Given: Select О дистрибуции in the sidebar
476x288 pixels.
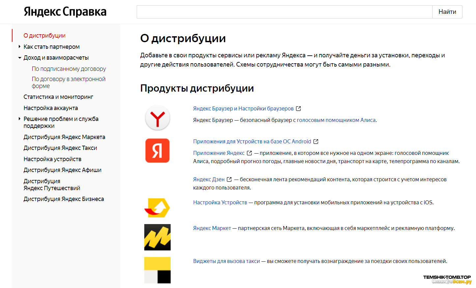Looking at the screenshot, I should [44, 36].
